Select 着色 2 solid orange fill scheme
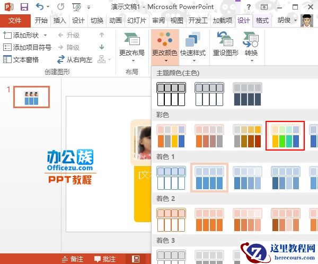Screen dimensions: 318x264 click(x=209, y=220)
